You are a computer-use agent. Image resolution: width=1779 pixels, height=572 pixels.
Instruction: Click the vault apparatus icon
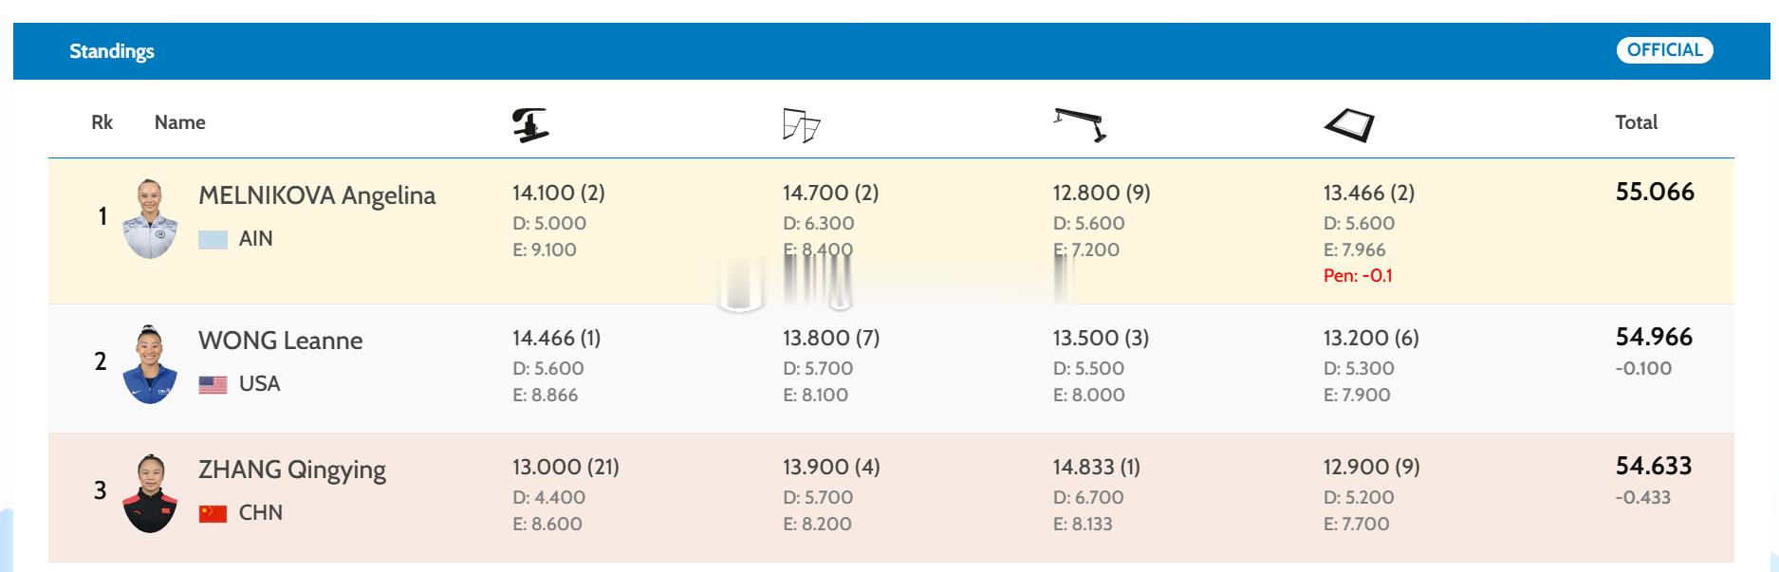[530, 124]
